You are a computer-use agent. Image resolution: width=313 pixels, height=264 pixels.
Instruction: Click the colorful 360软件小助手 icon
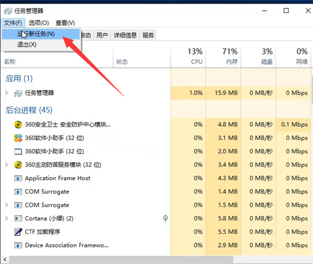pyautogui.click(x=18, y=139)
